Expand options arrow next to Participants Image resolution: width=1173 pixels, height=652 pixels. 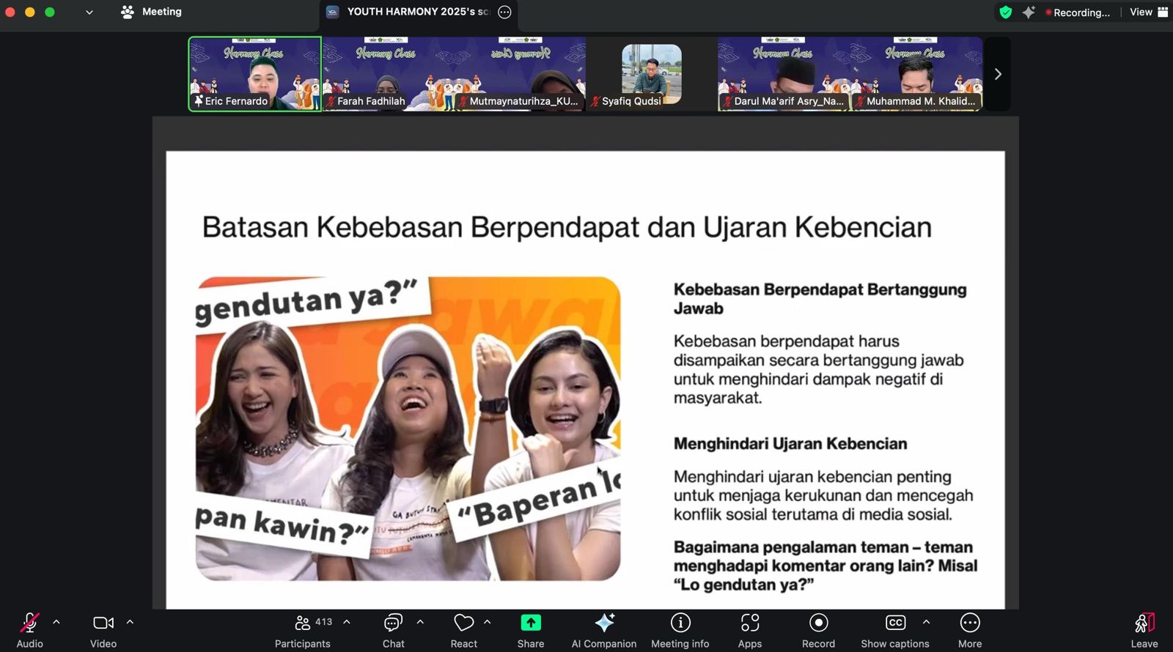click(347, 622)
